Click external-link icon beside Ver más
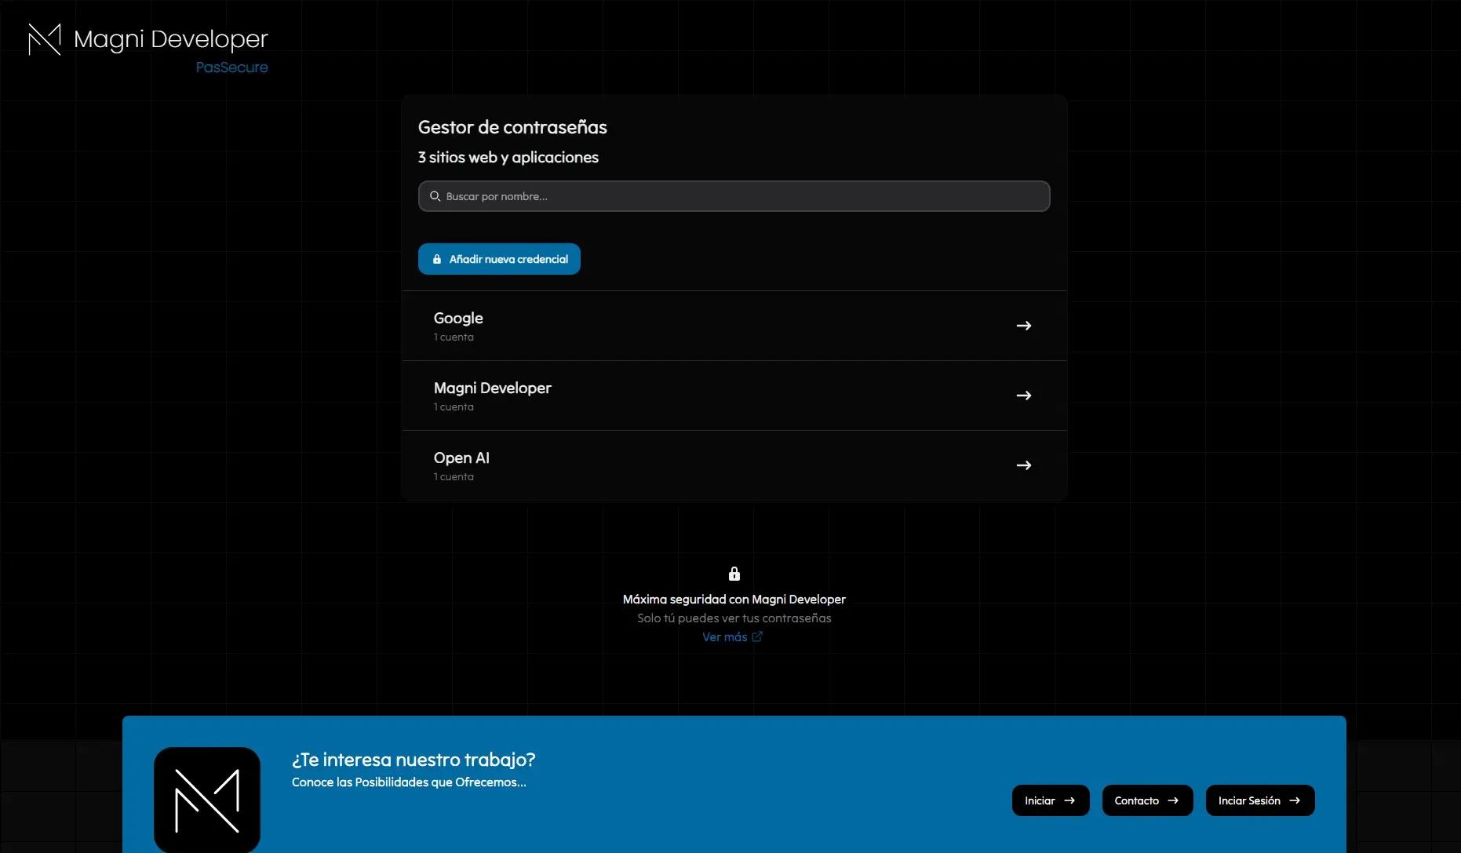This screenshot has height=853, width=1461. coord(757,637)
